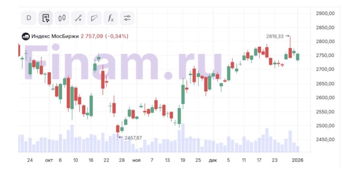Open the candlestick chart type menu
Viewport: 360px width, 169px height.
(x=62, y=18)
